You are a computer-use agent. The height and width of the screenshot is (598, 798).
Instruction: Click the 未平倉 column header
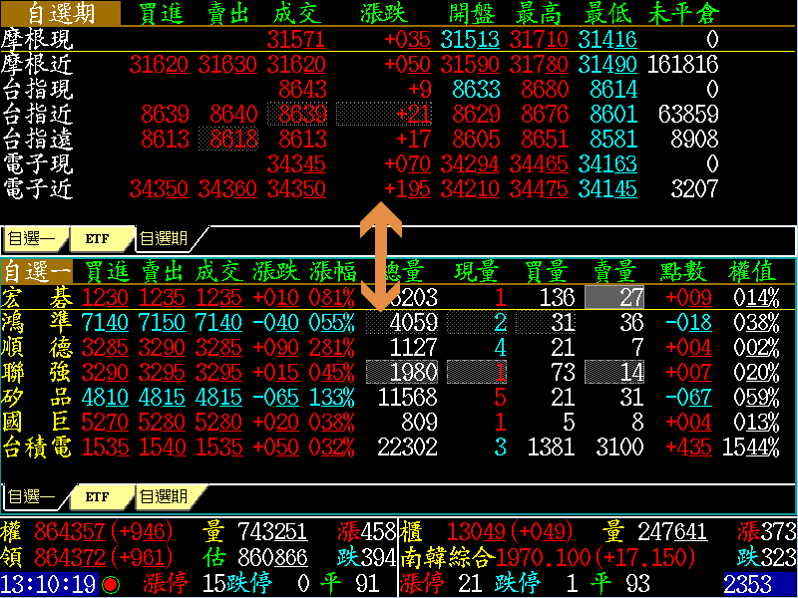tap(682, 13)
